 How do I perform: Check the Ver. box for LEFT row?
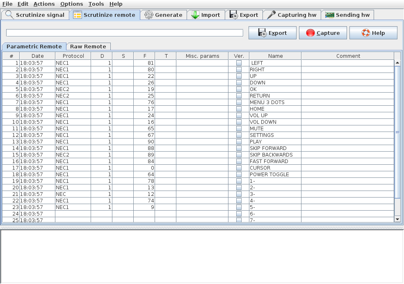click(239, 63)
